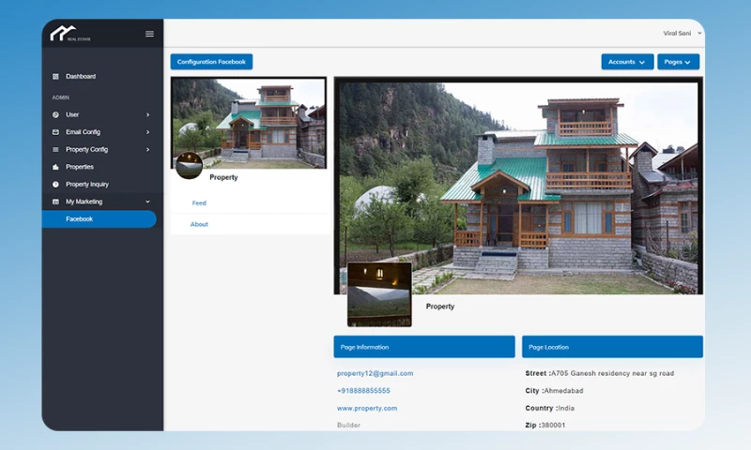Click the Property Config list icon
This screenshot has height=450, width=751.
click(x=55, y=150)
